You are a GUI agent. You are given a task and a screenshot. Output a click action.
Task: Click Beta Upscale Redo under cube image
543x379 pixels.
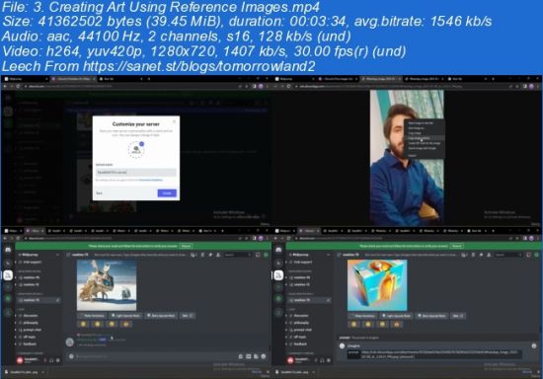click(x=431, y=316)
